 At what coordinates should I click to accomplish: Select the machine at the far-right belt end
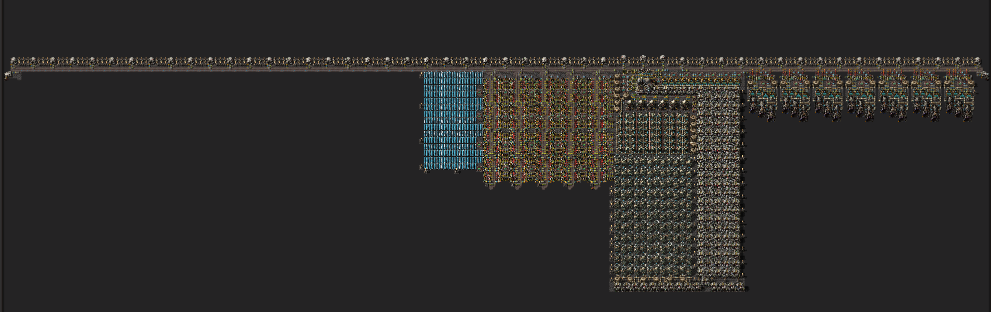coord(983,75)
